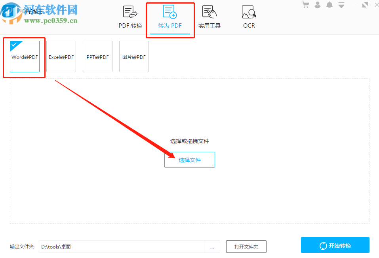Screen dimensions: 379x258
Task: Start conversion with 开始转换 button
Action: tap(335, 245)
